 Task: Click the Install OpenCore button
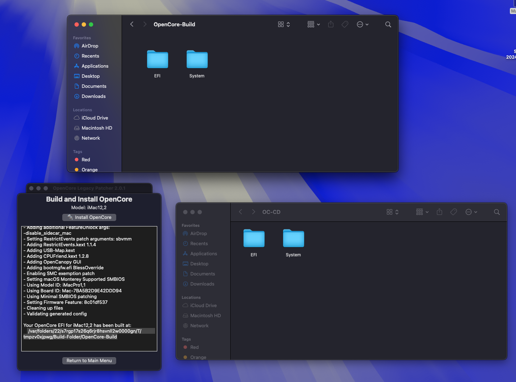[x=89, y=217]
